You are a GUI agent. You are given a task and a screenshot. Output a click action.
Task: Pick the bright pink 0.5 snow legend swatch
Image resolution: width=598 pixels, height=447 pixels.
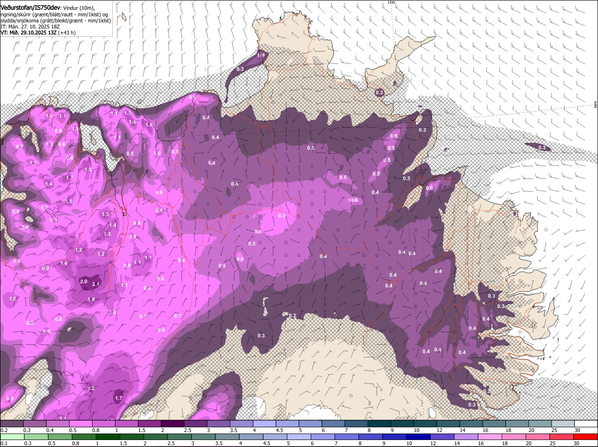[80, 424]
